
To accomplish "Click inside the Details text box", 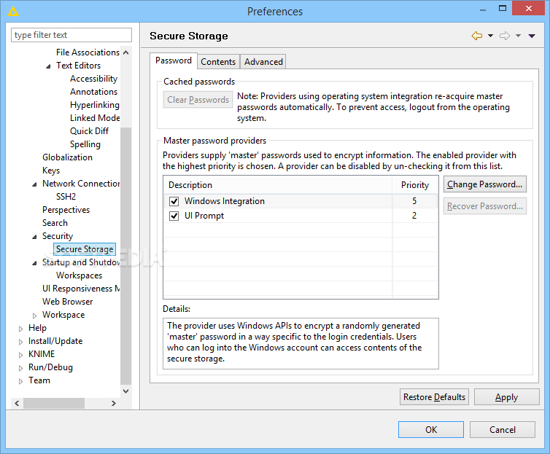I will [301, 343].
